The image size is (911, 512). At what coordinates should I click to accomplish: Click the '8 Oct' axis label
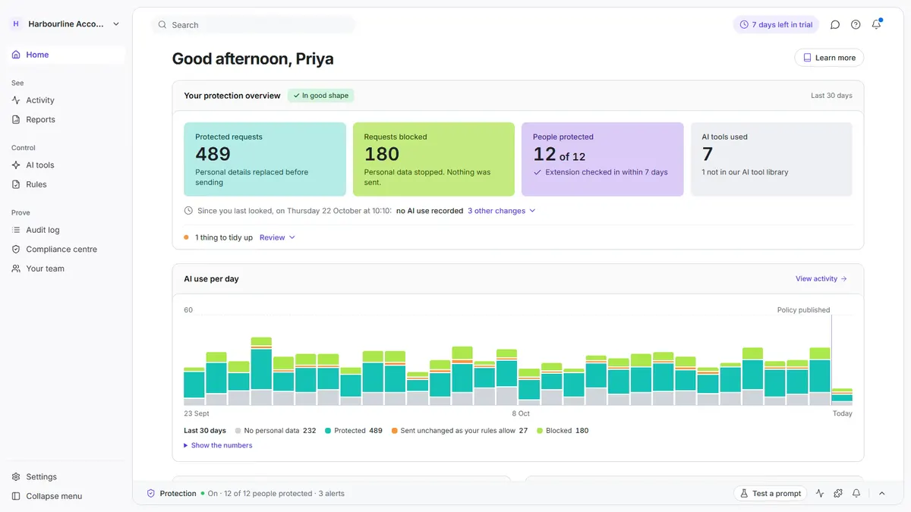click(x=521, y=413)
